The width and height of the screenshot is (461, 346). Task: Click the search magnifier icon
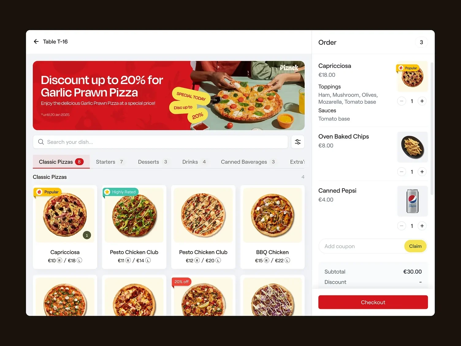click(x=41, y=142)
